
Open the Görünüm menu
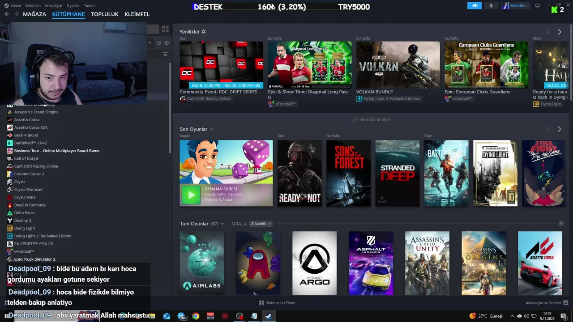[x=33, y=6]
